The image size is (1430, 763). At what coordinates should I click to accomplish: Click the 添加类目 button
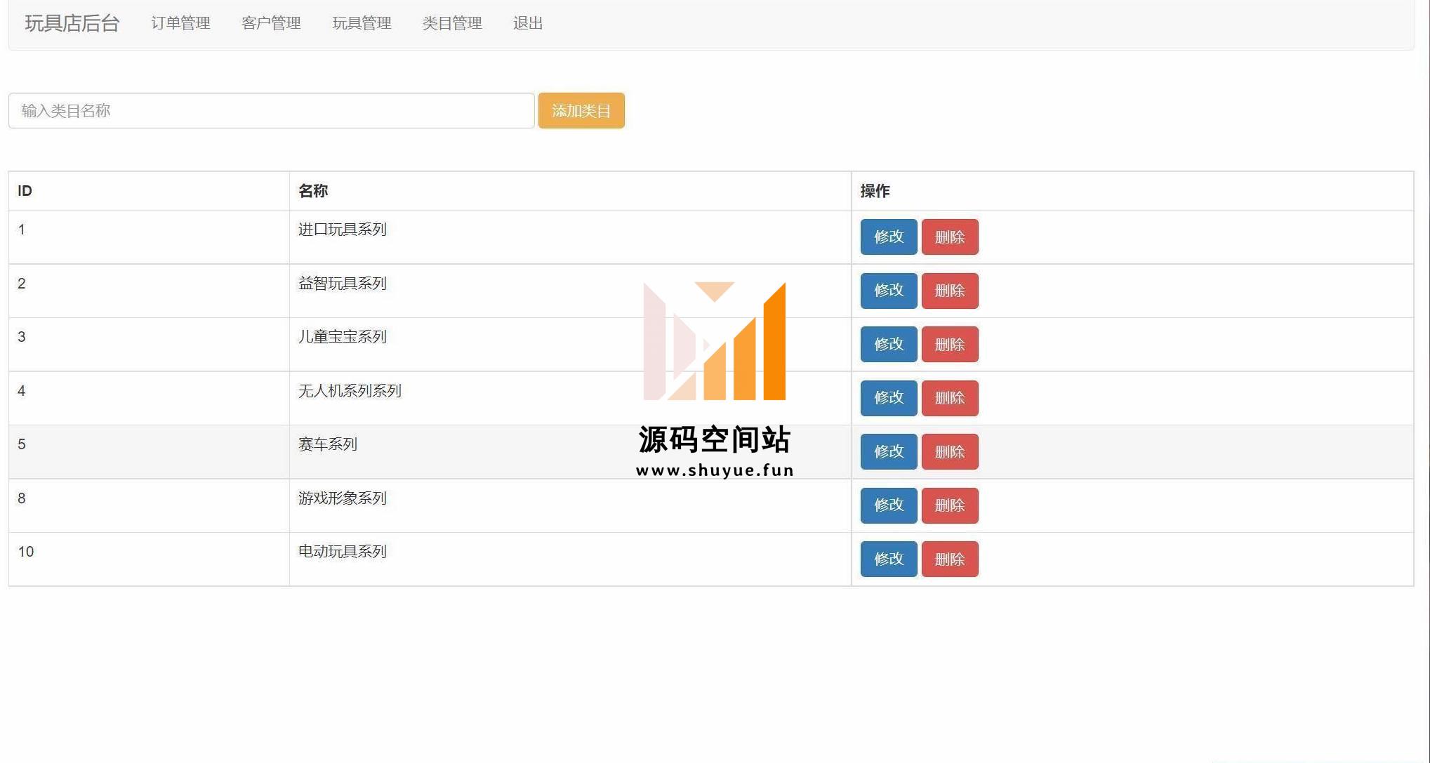[581, 111]
